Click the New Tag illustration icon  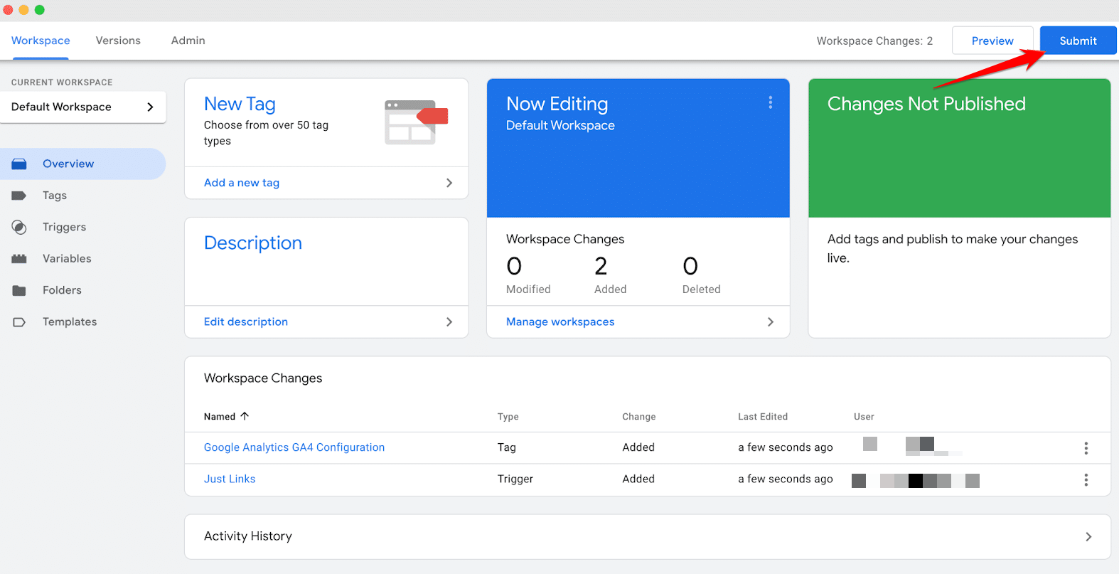point(416,122)
